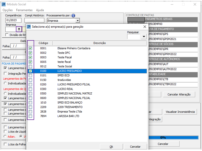Click the PROEMP00\GPSM2021 folder path
Screen dimensions: 202x151
(162, 39)
